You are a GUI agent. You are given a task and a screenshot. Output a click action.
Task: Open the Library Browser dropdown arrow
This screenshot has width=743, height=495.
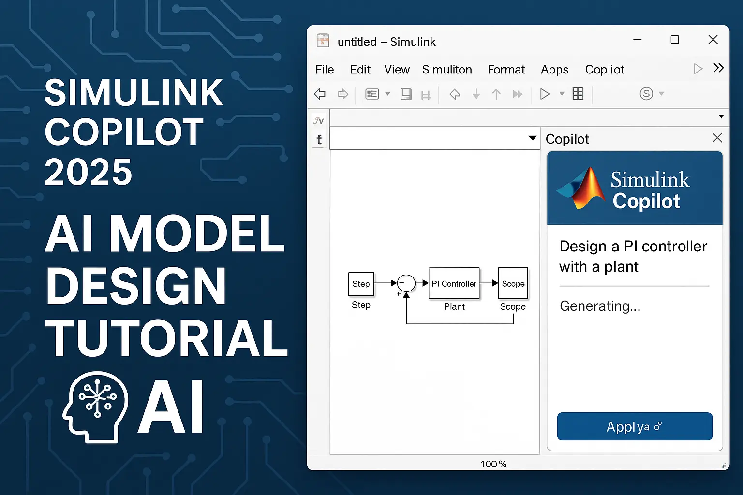pos(387,94)
